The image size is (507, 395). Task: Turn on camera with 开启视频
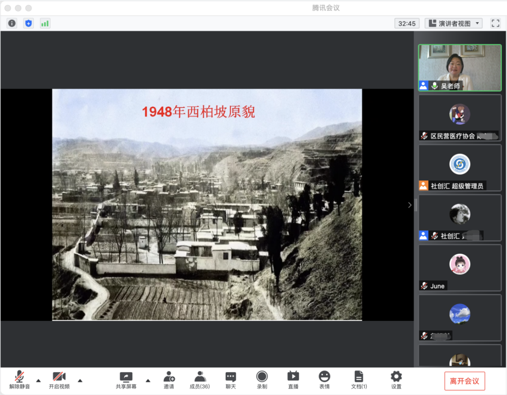point(59,380)
